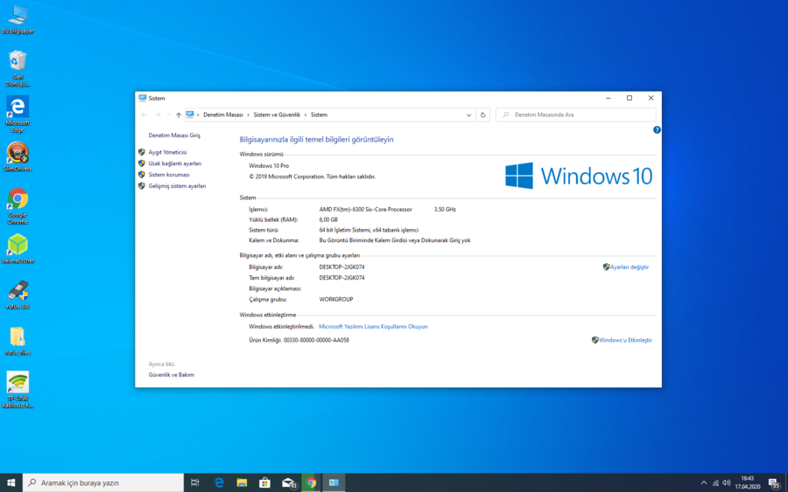Expand the address bar history dropdown
788x492 pixels.
click(x=469, y=114)
